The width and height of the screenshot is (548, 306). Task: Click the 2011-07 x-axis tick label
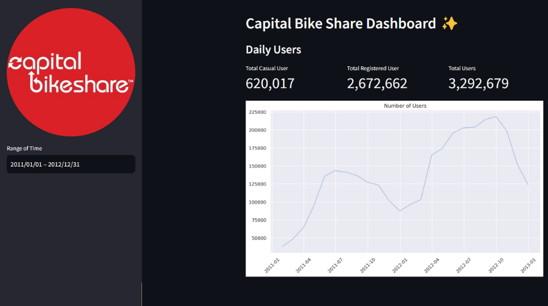coord(335,266)
